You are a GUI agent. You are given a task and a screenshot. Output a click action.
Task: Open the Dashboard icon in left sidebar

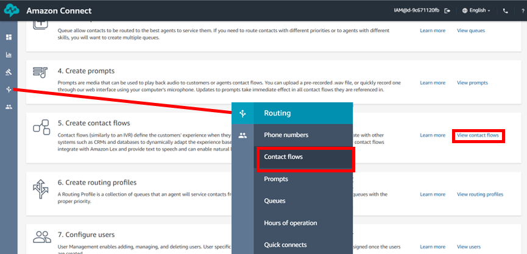point(9,37)
